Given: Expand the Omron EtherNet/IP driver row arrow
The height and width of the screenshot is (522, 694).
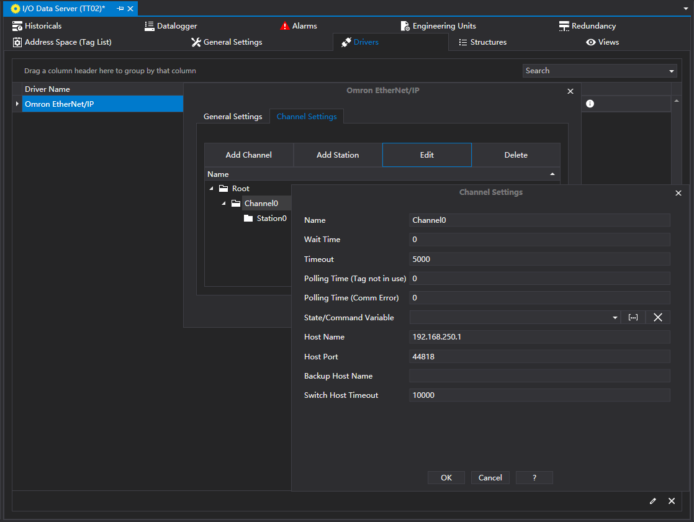Looking at the screenshot, I should click(x=17, y=104).
